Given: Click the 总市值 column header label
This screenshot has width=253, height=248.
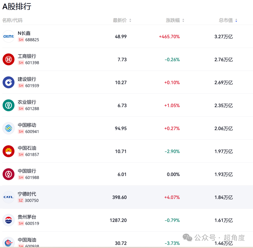Looking at the screenshot, I should click(226, 20).
